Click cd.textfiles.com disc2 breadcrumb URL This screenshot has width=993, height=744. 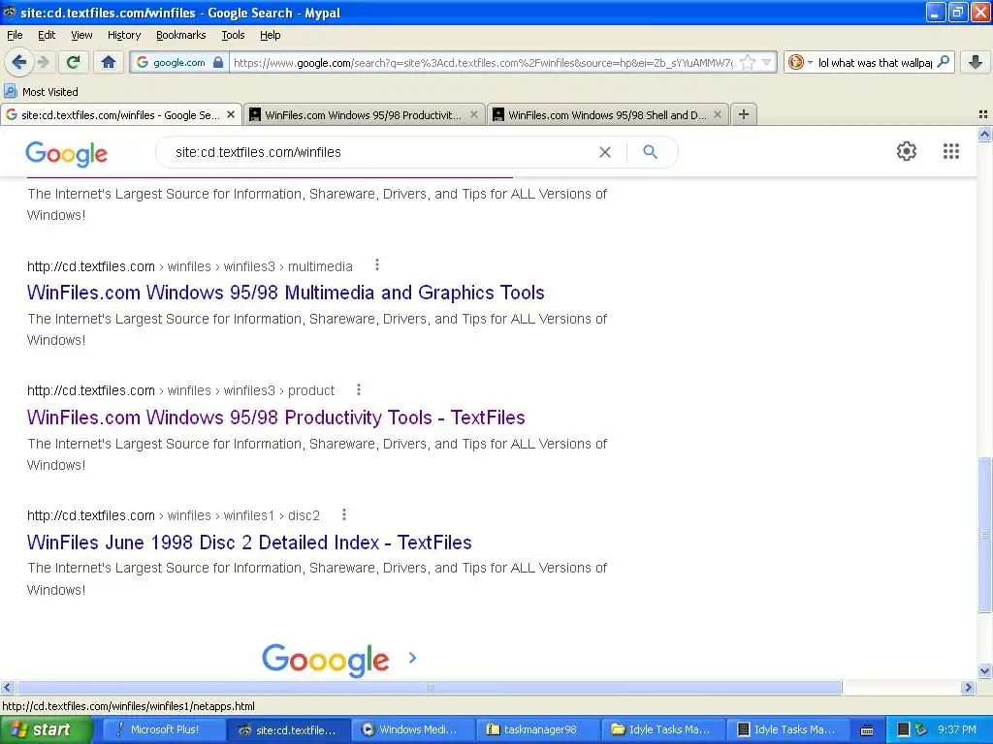coord(173,515)
